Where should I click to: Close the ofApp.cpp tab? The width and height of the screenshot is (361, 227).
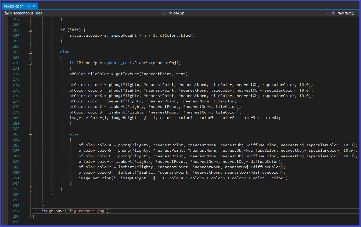coord(34,6)
